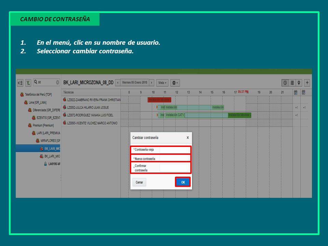The image size is (328, 246).
Task: Click the Confirmar contraseña input field
Action: pyautogui.click(x=175, y=168)
